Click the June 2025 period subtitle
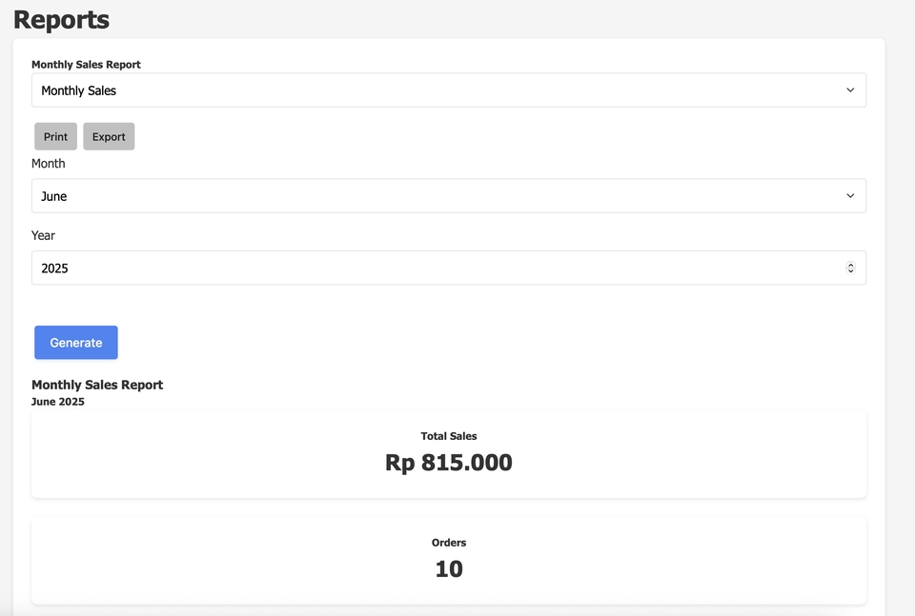915x616 pixels. tap(58, 402)
